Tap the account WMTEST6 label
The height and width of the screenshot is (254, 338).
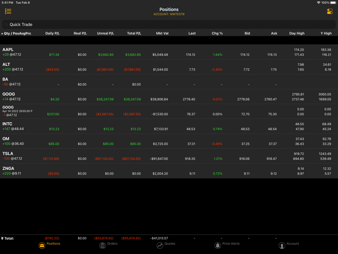click(169, 14)
